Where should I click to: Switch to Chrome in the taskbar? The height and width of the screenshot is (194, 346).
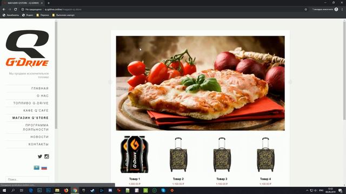(75, 190)
